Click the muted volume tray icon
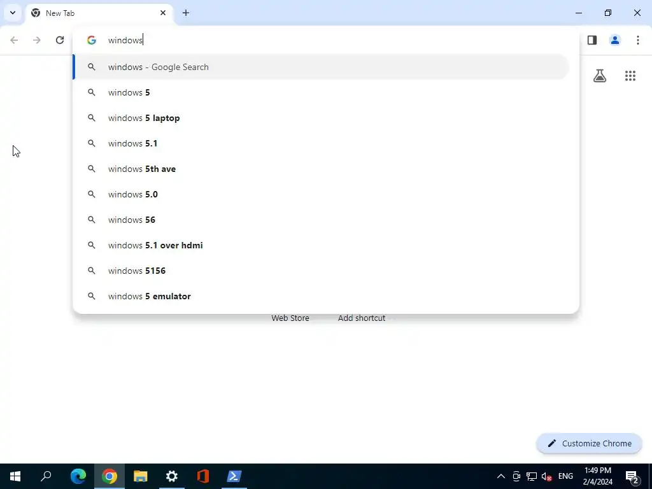 click(x=547, y=476)
